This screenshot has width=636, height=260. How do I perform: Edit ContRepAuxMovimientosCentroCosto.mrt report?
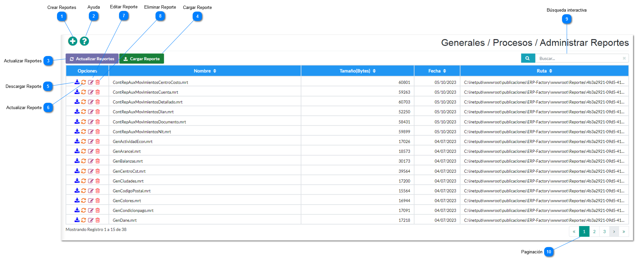pyautogui.click(x=91, y=82)
